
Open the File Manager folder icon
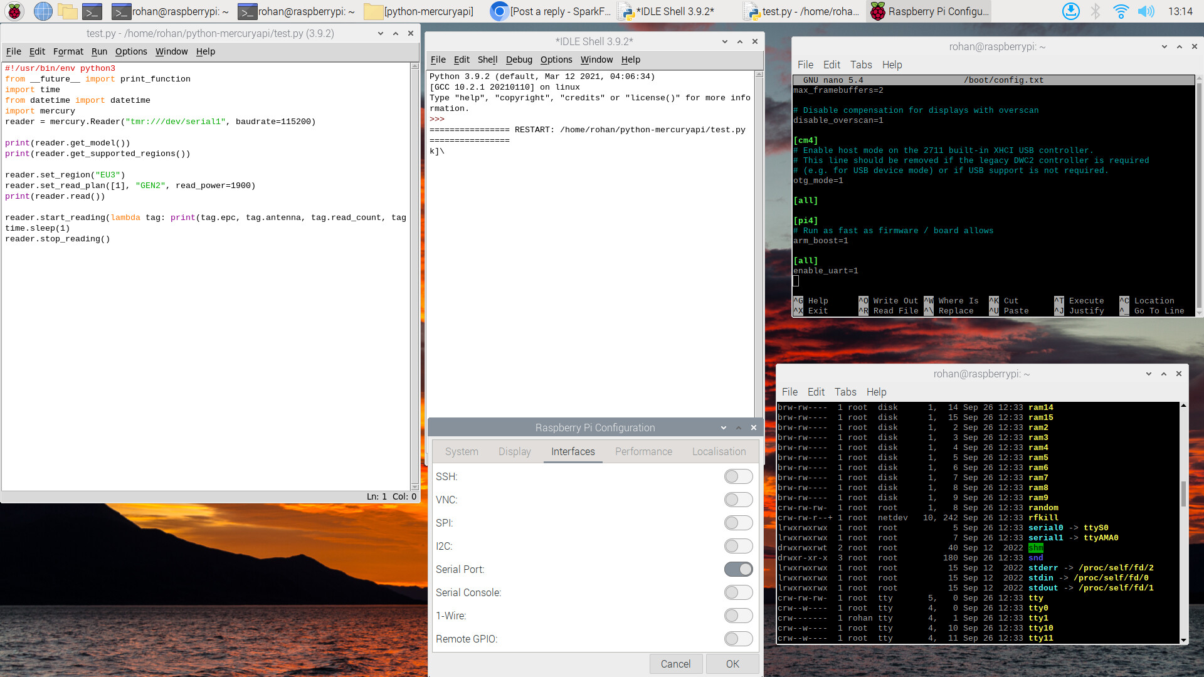coord(67,11)
